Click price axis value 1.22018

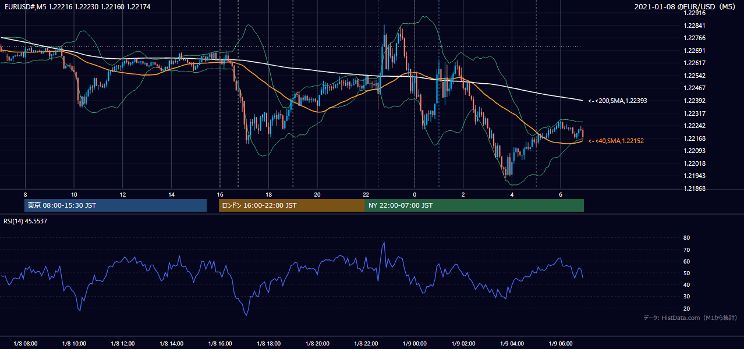click(695, 163)
